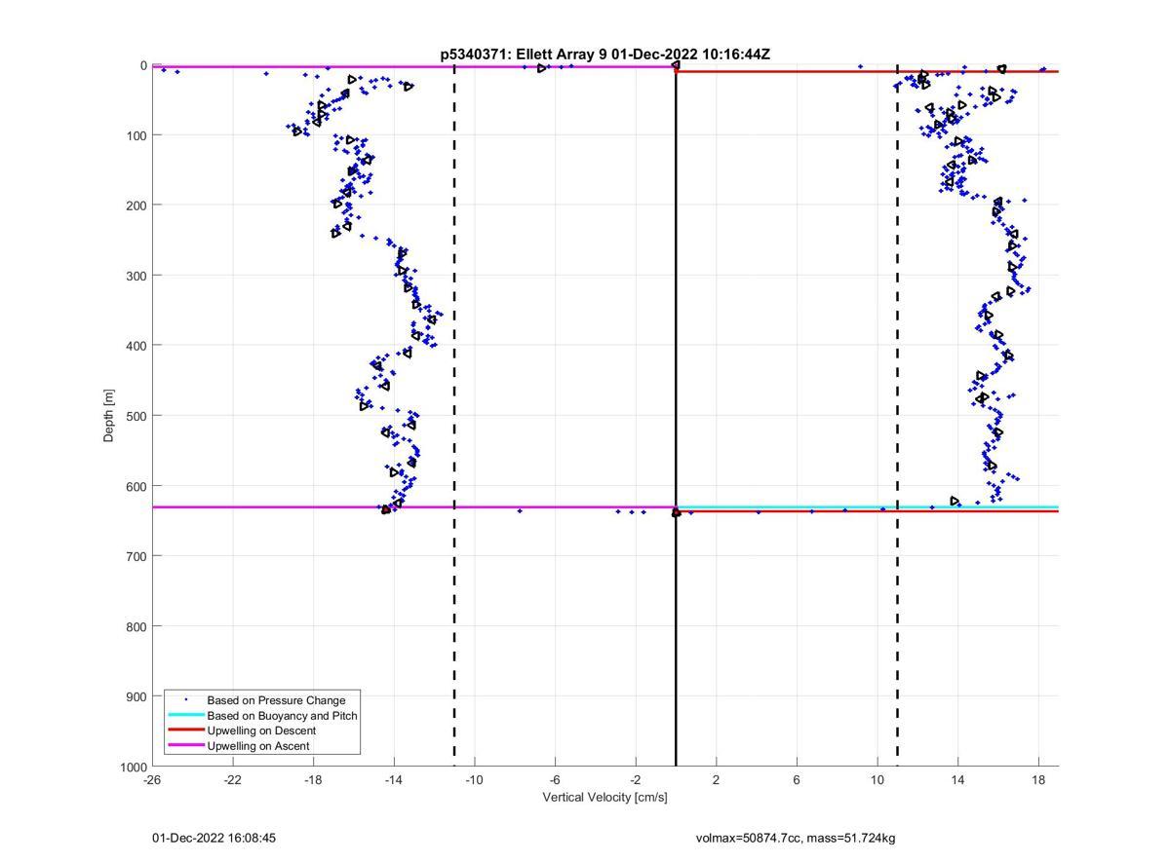Click x-axis tick label '-22'
1170x862 pixels.
(x=232, y=780)
